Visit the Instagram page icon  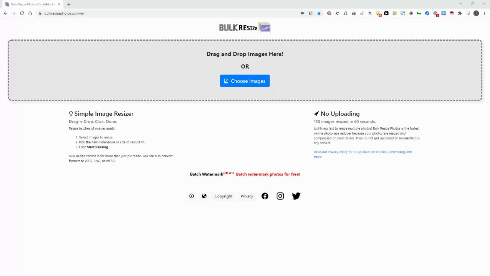click(x=280, y=196)
